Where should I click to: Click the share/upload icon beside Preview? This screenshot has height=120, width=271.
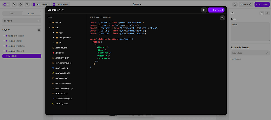click(x=235, y=4)
